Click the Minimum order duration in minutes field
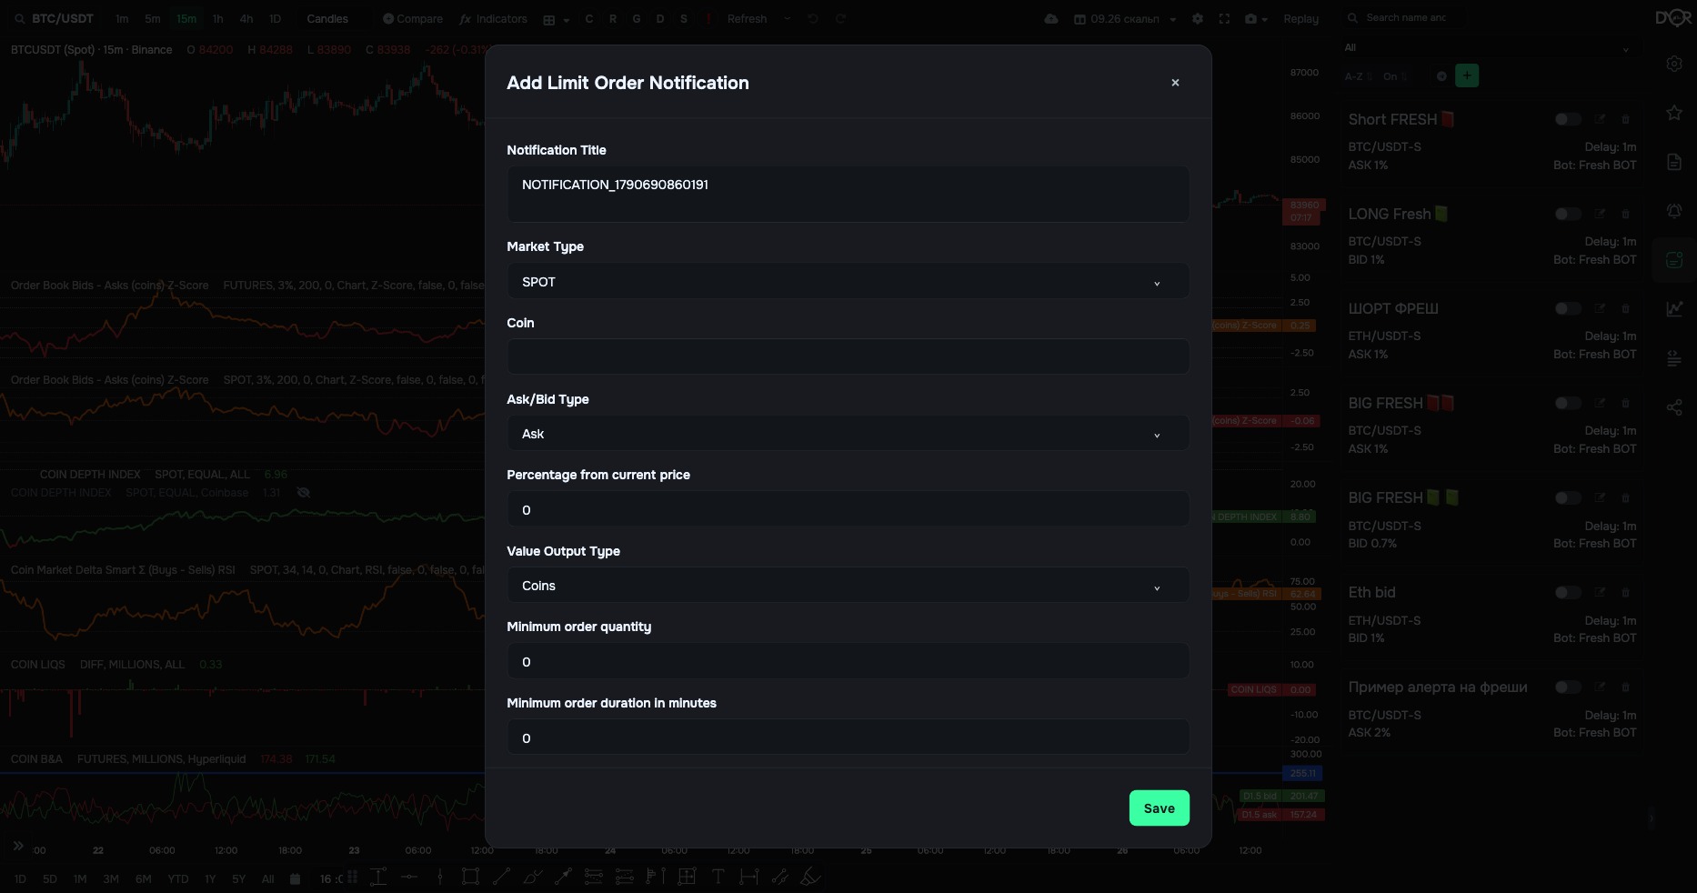This screenshot has width=1697, height=893. (848, 737)
